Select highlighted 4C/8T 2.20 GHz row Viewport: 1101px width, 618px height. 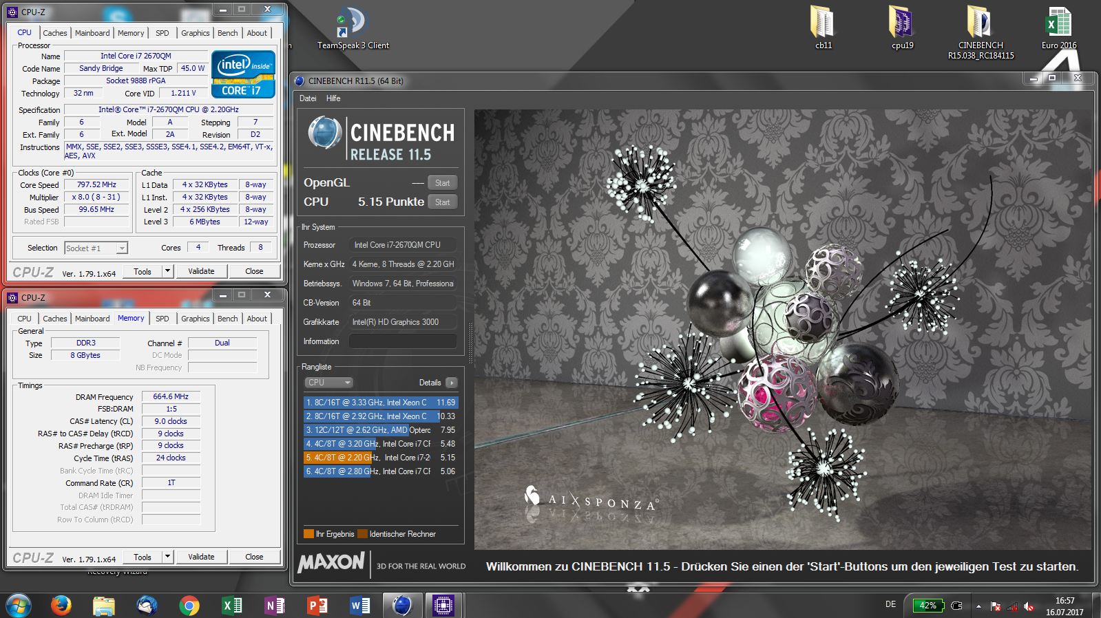click(x=380, y=458)
